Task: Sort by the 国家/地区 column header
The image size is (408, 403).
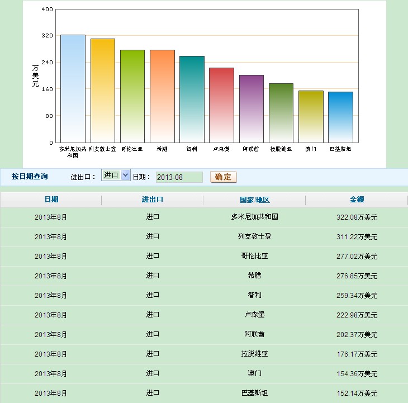Action: [254, 200]
